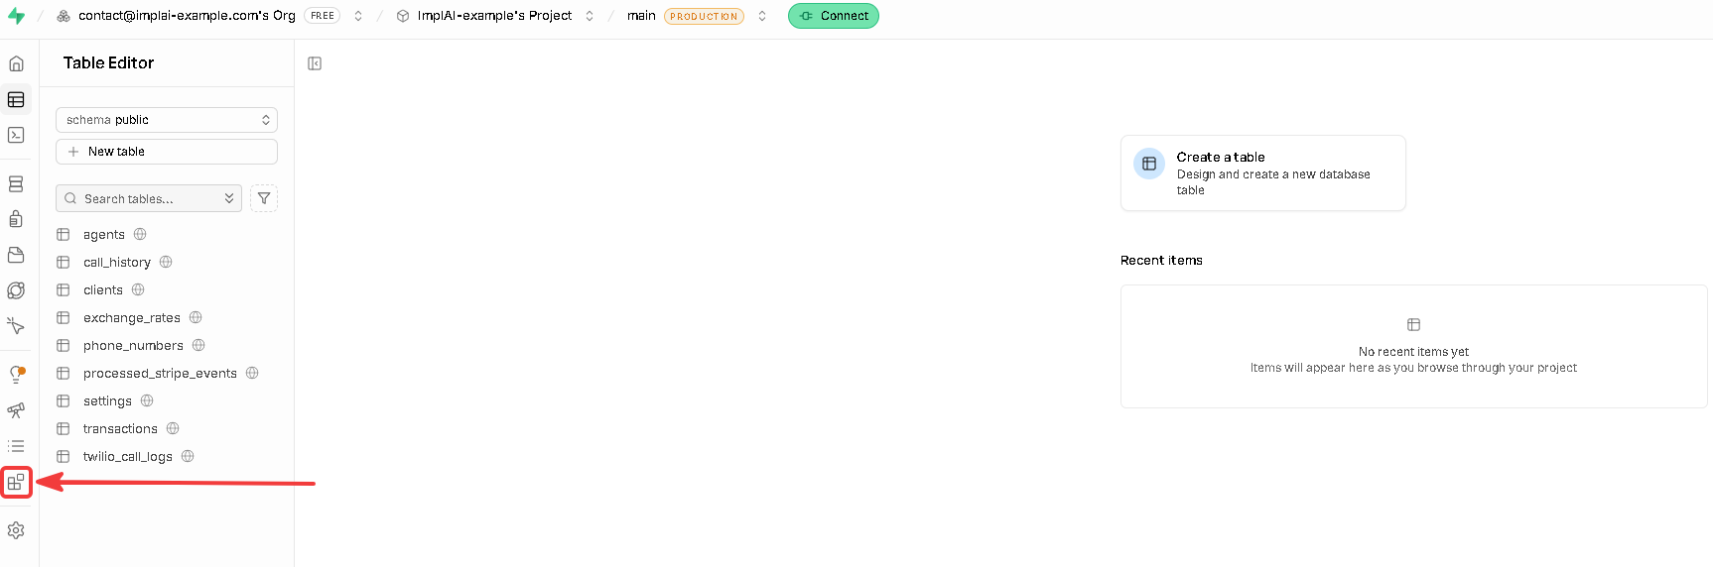The image size is (1713, 567).
Task: Open the Logs list icon
Action: coord(16,446)
